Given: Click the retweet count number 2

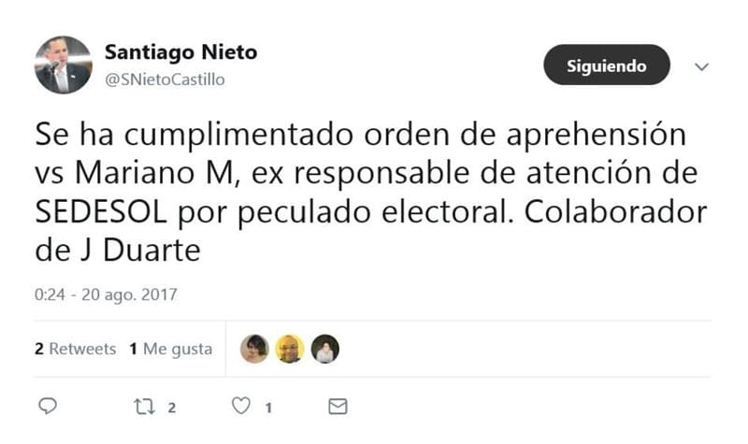Looking at the screenshot, I should point(172,408).
